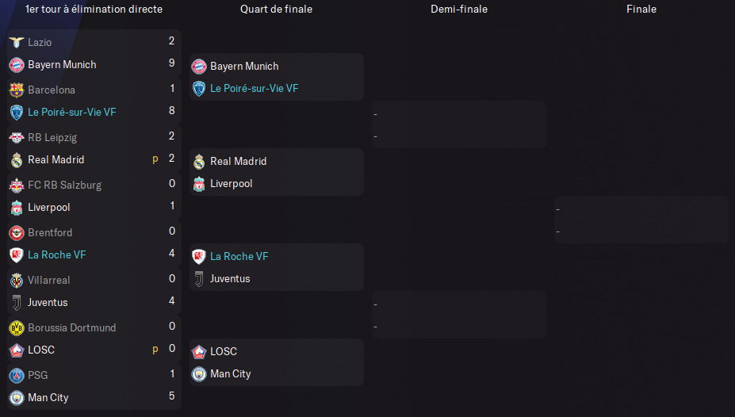Image resolution: width=735 pixels, height=417 pixels.
Task: Click the empty Finale match box
Action: coord(641,220)
